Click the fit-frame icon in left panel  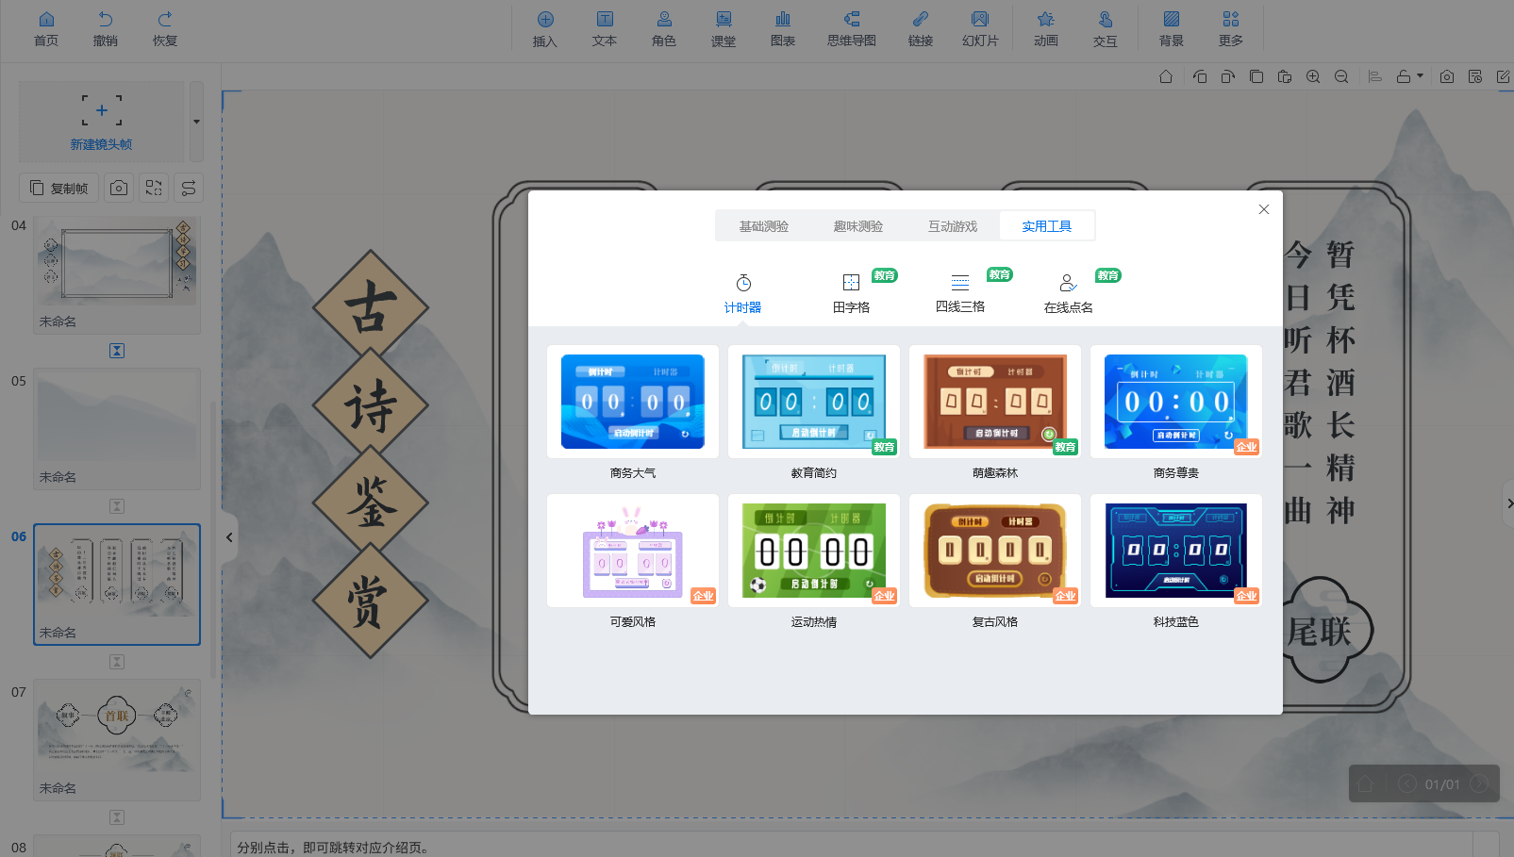[154, 188]
